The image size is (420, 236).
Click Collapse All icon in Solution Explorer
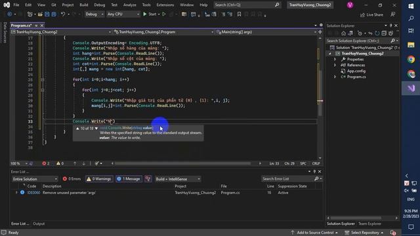384,33
